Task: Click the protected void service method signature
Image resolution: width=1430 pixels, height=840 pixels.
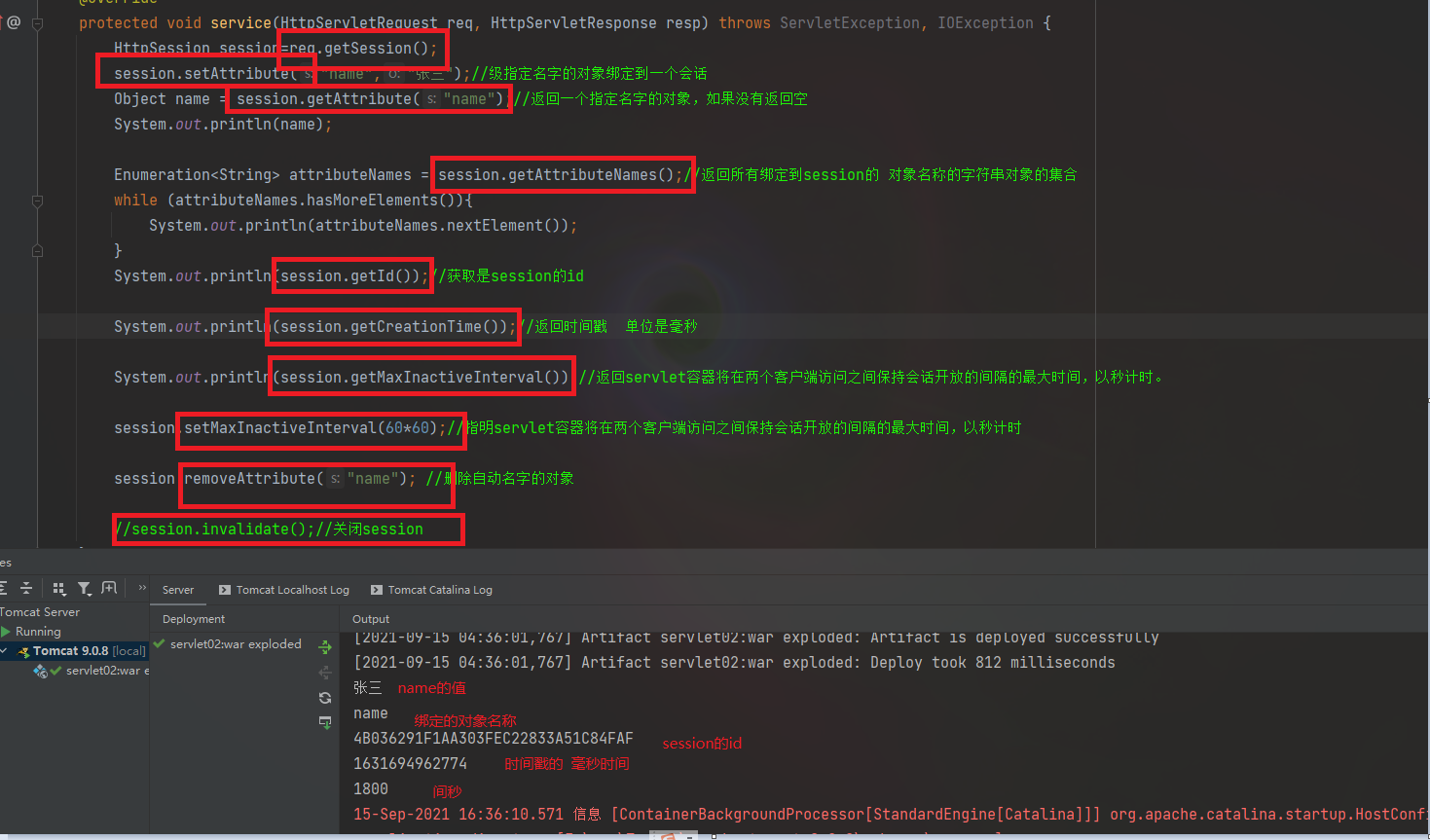Action: click(565, 23)
